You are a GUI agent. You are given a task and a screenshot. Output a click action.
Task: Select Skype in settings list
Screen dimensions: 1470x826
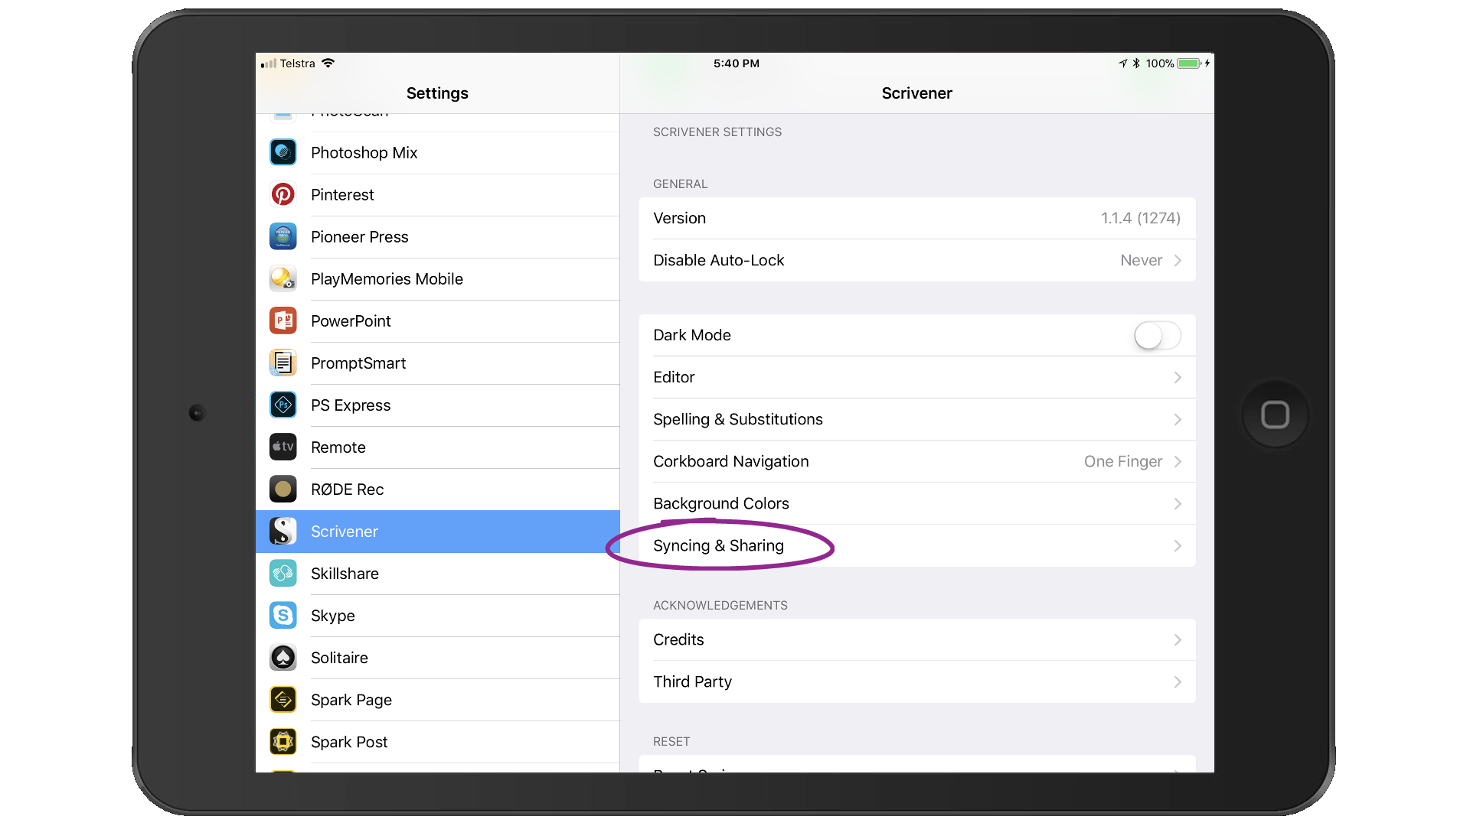tap(437, 616)
